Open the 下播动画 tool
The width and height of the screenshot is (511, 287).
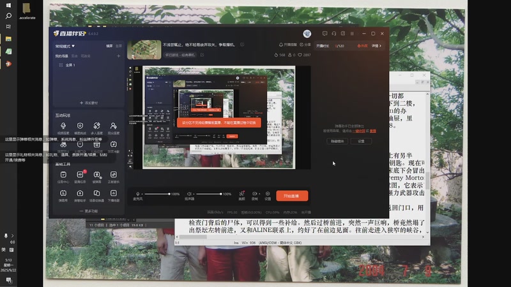click(x=114, y=196)
